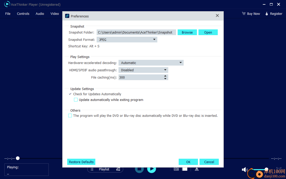Click the elapsed time display at left
Viewport: 286px width, 179px height.
coord(9,159)
